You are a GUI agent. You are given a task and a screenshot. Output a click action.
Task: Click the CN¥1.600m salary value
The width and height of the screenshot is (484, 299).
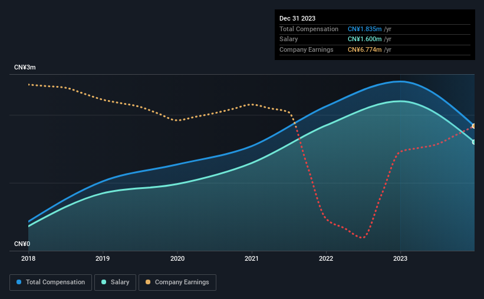click(x=364, y=39)
